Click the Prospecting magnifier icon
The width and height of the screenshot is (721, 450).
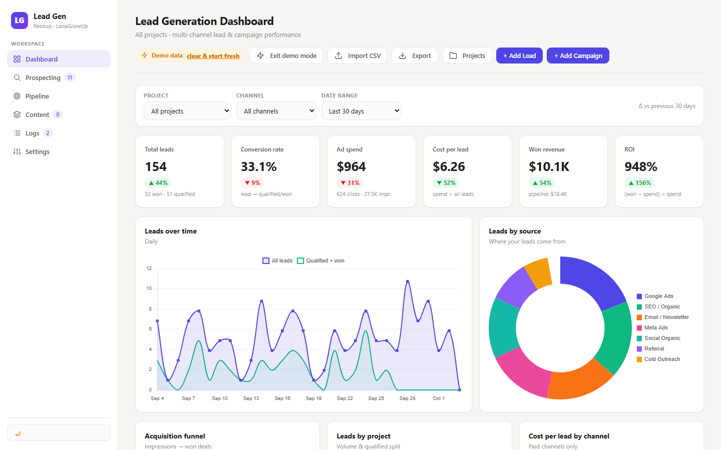(x=17, y=77)
